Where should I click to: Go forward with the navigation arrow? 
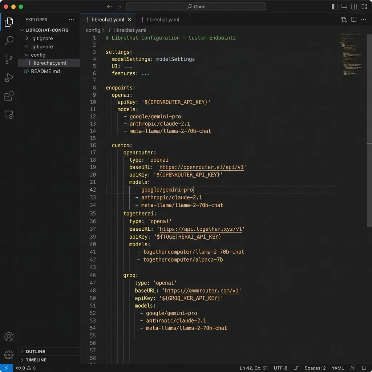coord(119,7)
